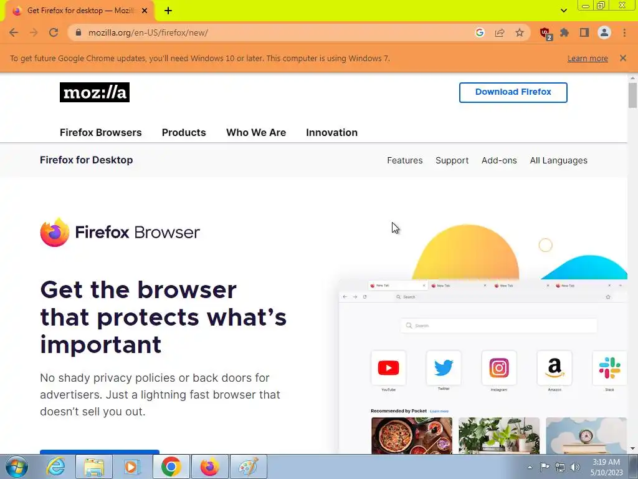Click the forward navigation arrow
The width and height of the screenshot is (638, 479).
[x=34, y=32]
